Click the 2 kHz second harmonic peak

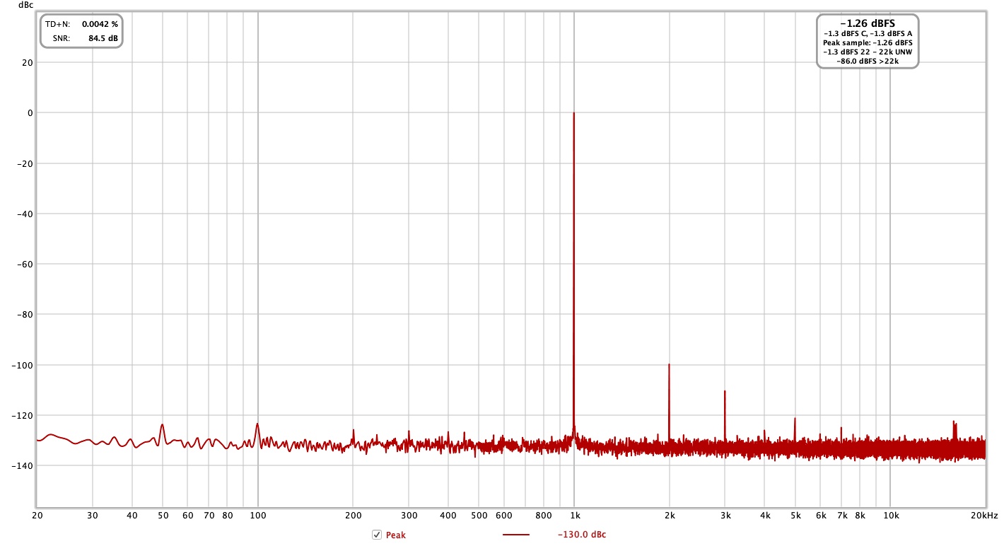click(669, 365)
